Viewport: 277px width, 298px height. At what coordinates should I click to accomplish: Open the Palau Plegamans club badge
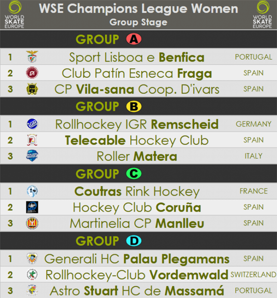tap(32, 258)
